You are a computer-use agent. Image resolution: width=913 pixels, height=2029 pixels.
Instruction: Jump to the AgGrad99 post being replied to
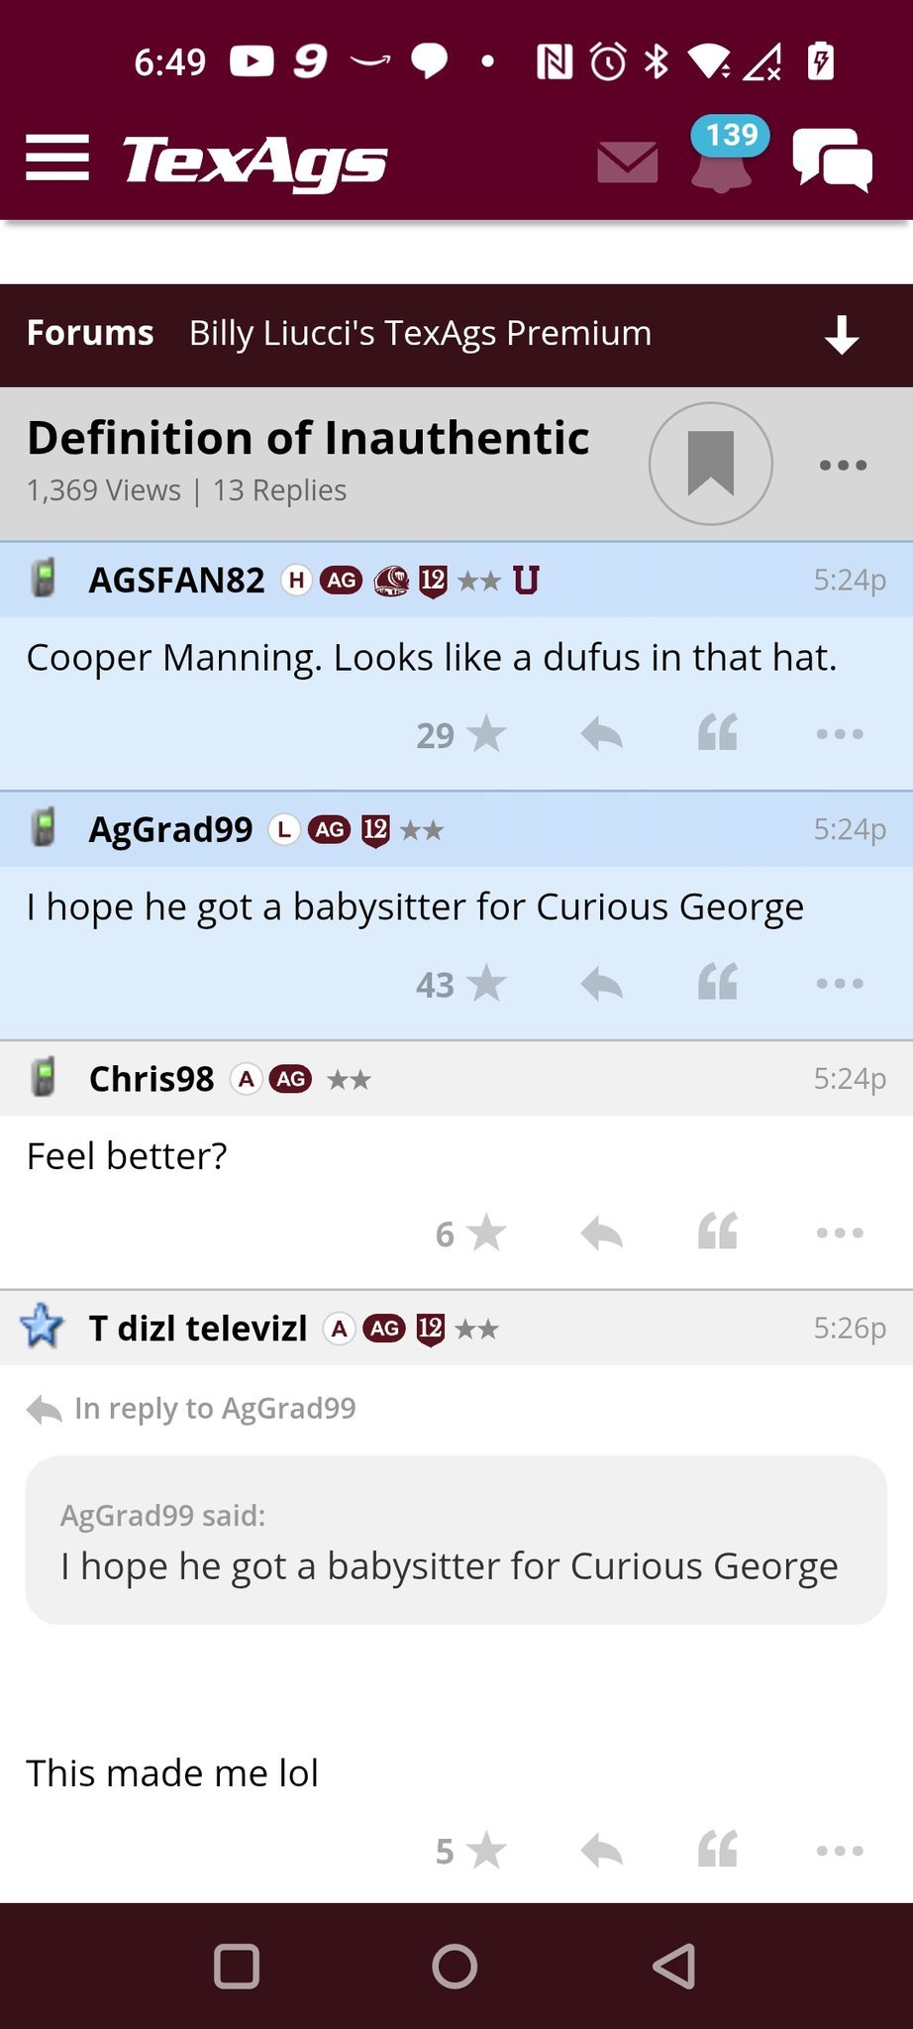point(214,1409)
